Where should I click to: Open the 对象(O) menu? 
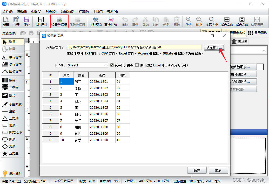51,12
